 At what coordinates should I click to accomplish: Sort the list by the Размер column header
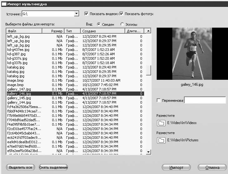click(x=53, y=31)
